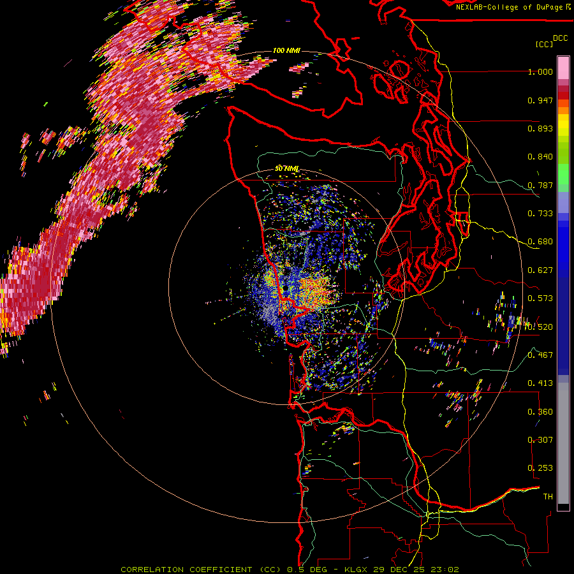The image size is (574, 574).
Task: Pick the bright green color bar segment
Action: (563, 174)
